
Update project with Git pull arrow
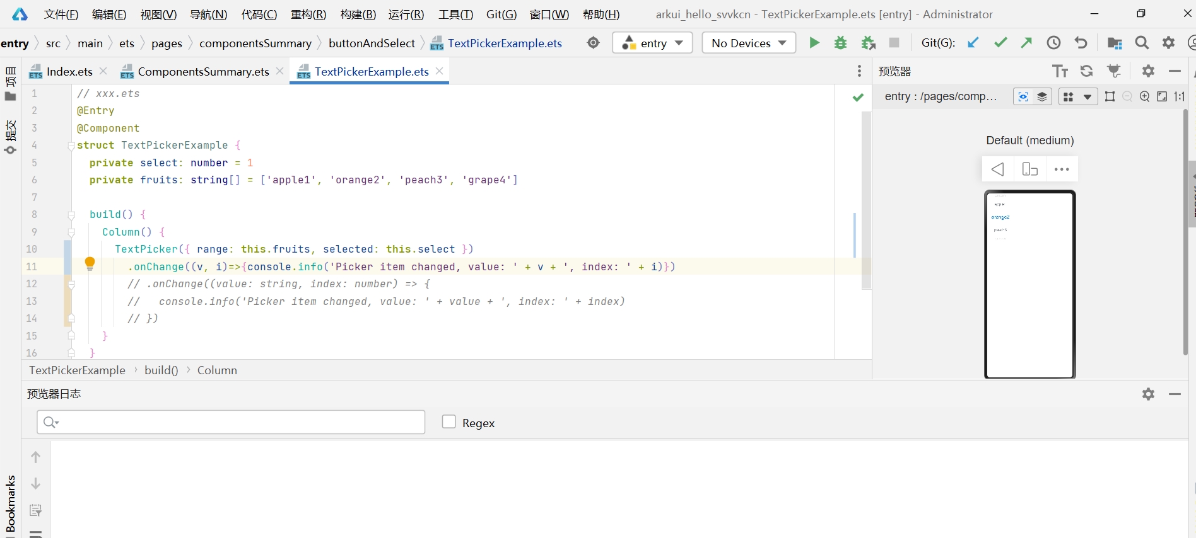click(973, 43)
